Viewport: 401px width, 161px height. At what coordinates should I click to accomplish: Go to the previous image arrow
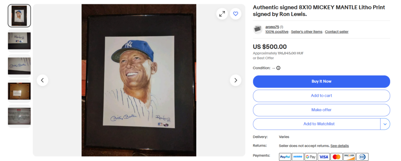(42, 80)
